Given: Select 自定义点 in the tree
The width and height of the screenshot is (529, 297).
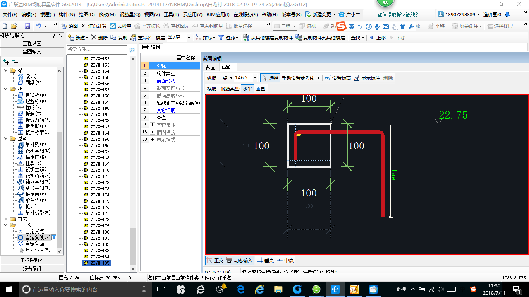Looking at the screenshot, I should pos(34,231).
